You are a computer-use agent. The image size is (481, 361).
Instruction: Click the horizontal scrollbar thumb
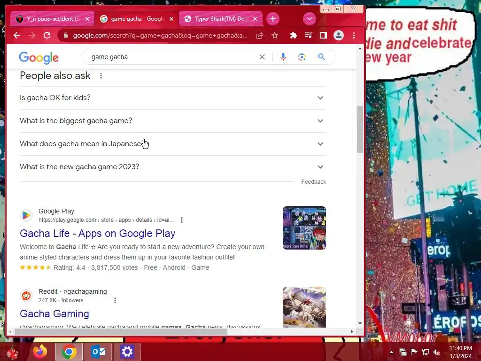point(121,331)
